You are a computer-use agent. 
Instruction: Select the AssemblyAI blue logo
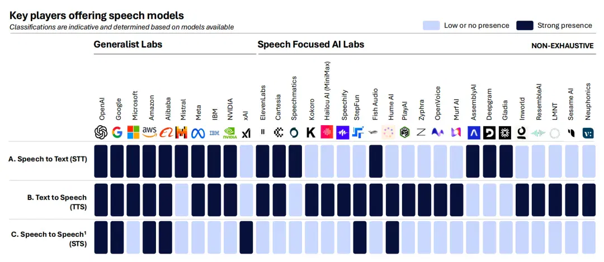tap(473, 133)
